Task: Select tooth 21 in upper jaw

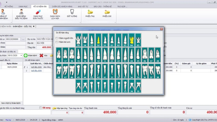Action: [x=112, y=55]
